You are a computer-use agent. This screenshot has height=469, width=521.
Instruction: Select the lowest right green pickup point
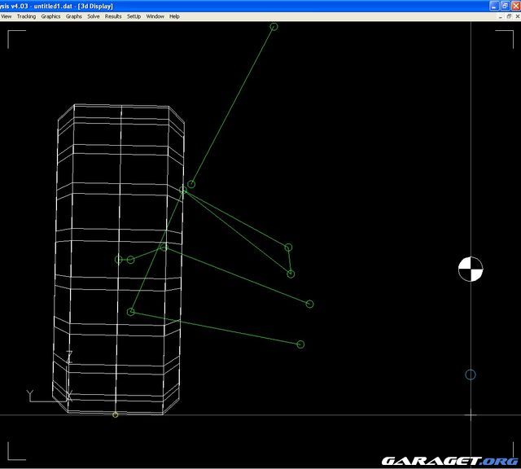pos(300,344)
